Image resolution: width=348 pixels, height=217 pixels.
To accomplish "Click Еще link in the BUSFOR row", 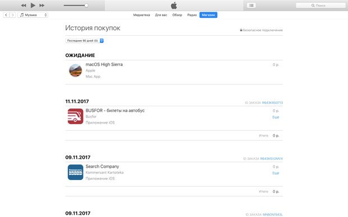I will (276, 117).
